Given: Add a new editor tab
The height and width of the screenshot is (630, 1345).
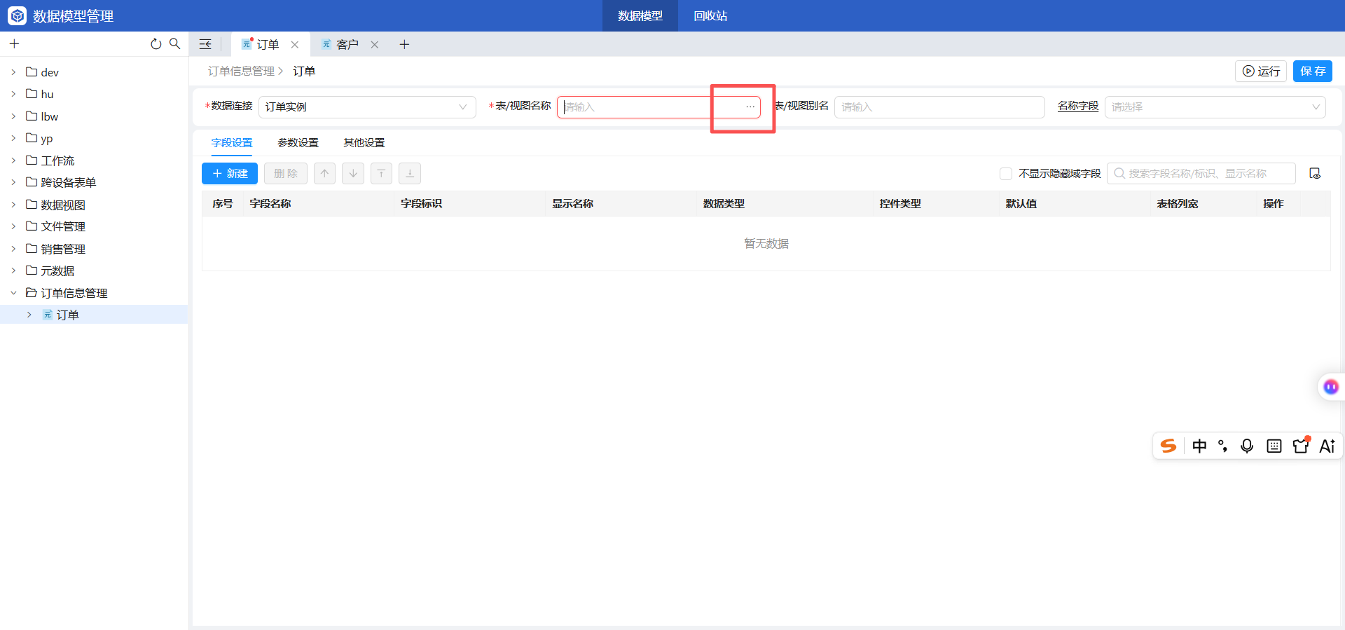Looking at the screenshot, I should point(404,45).
